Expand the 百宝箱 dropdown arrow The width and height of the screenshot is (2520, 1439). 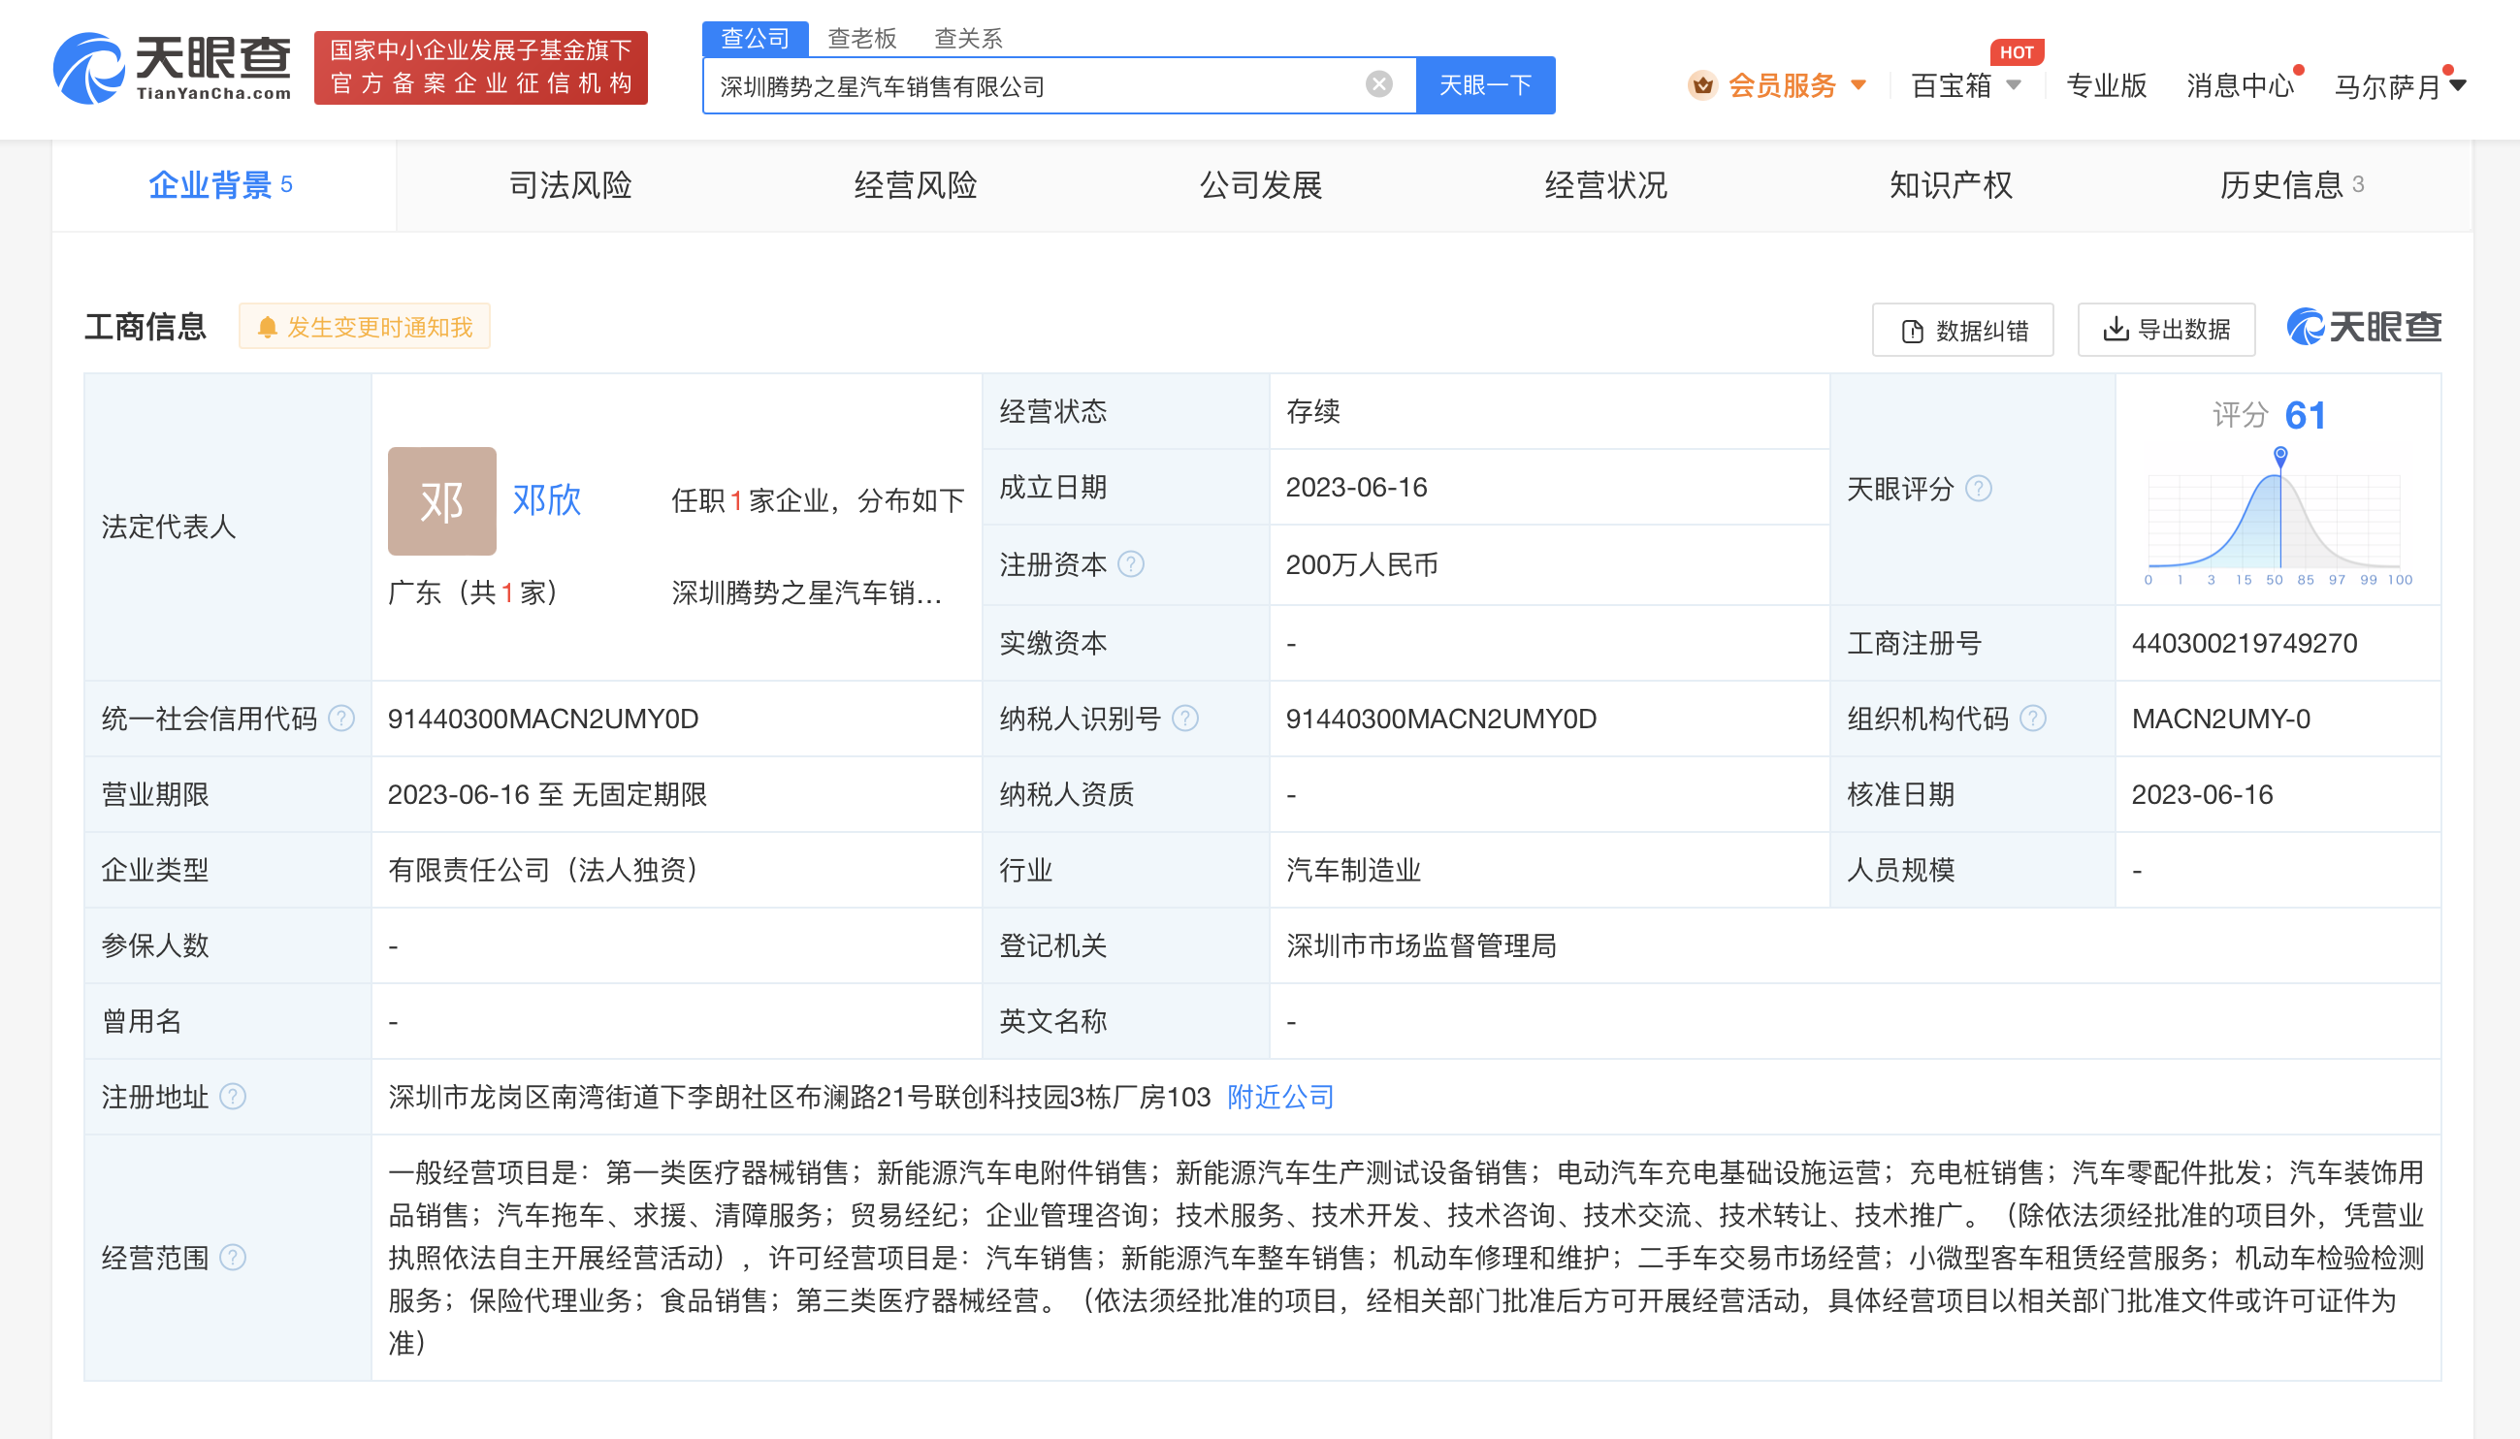click(2013, 86)
